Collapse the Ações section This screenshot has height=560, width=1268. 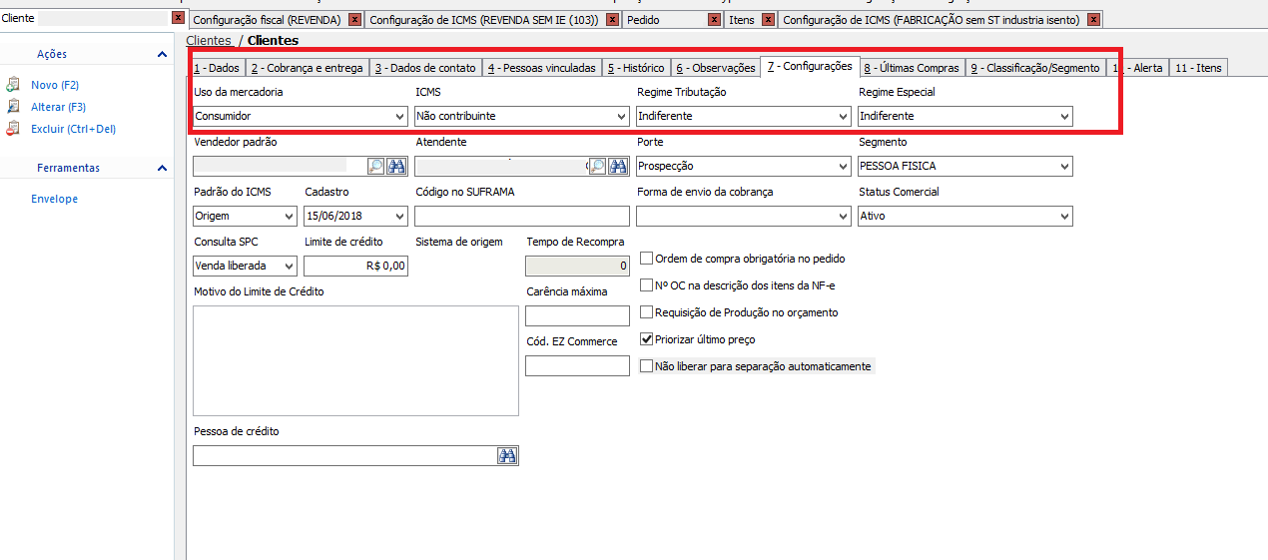point(162,55)
